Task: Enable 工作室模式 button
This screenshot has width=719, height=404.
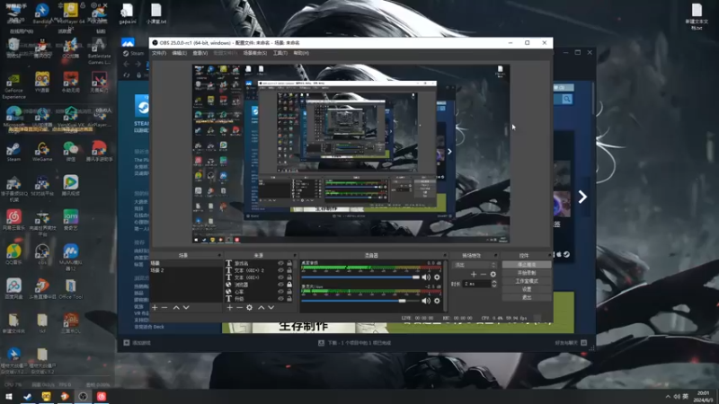Action: click(x=527, y=281)
